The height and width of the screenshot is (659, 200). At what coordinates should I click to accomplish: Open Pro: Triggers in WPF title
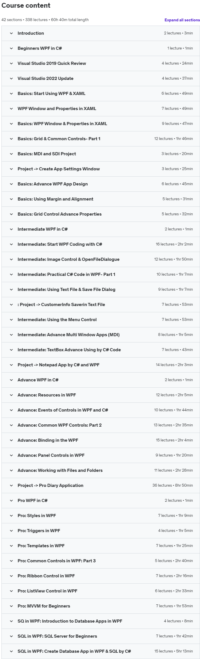click(x=39, y=531)
